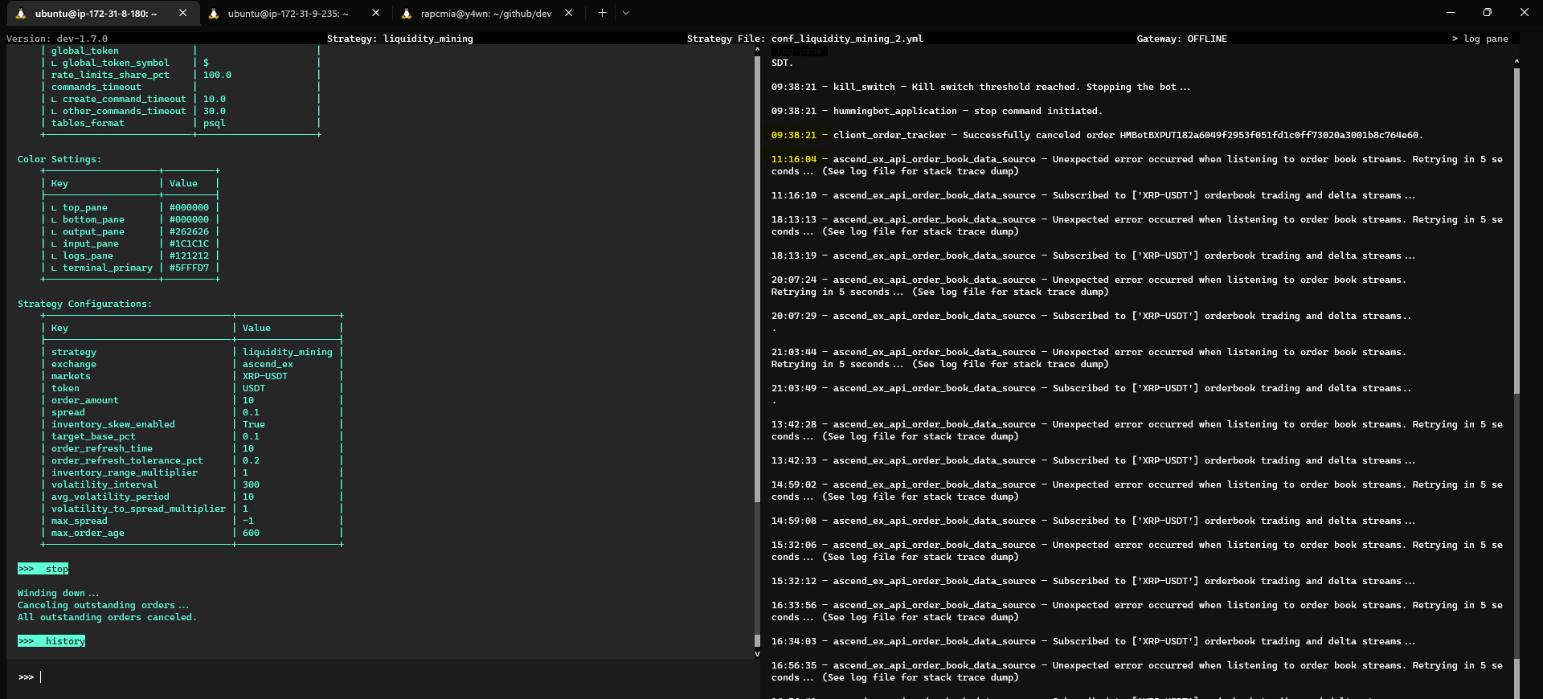Click 16:56:35 unexpected error log entry
1543x699 pixels.
coord(1136,671)
